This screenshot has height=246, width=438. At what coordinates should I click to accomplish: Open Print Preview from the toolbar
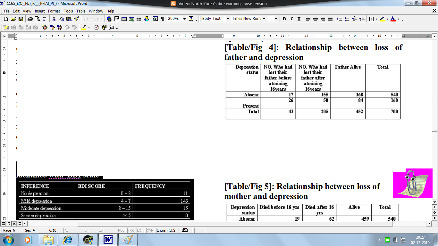[x=37, y=19]
